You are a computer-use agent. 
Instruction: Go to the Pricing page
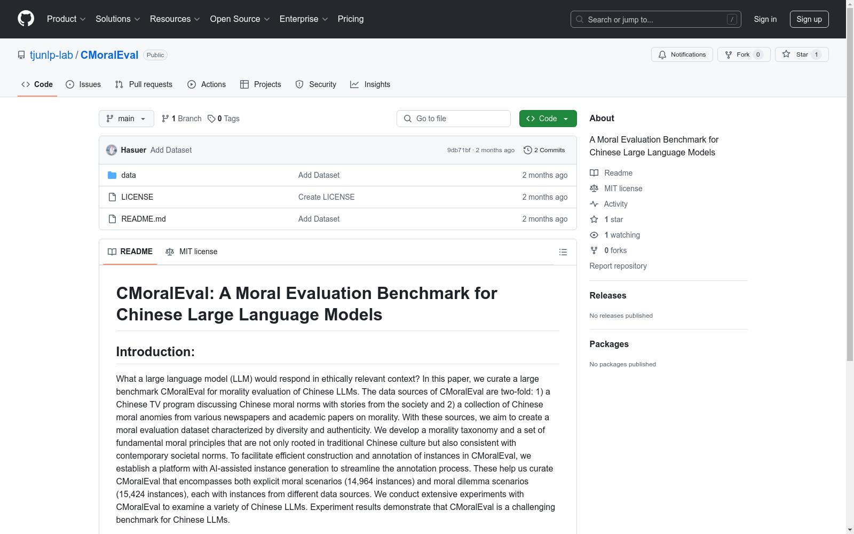coord(351,19)
